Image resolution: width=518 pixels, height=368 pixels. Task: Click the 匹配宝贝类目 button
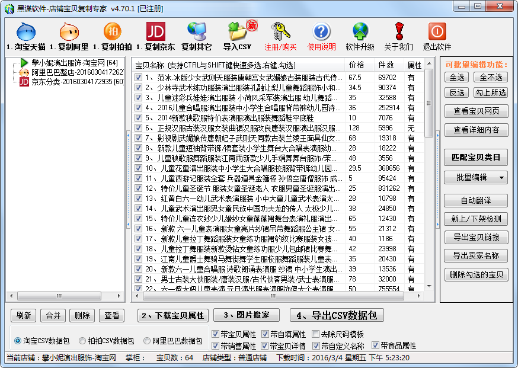tap(476, 157)
